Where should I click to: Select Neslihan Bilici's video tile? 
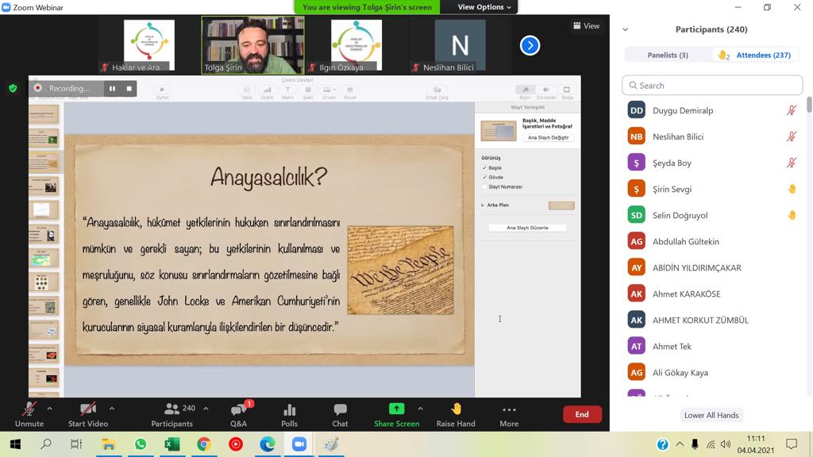[x=460, y=45]
